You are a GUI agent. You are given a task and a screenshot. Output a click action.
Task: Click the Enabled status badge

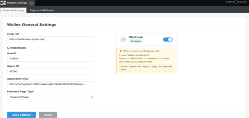coord(136,41)
